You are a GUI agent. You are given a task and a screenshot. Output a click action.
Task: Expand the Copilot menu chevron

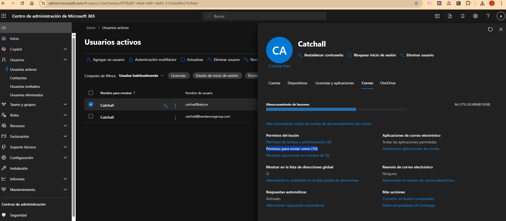pyautogui.click(x=65, y=49)
